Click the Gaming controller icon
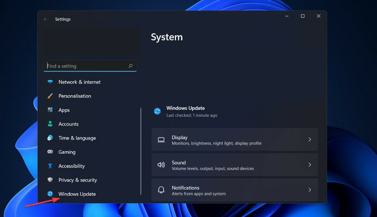 [50, 152]
